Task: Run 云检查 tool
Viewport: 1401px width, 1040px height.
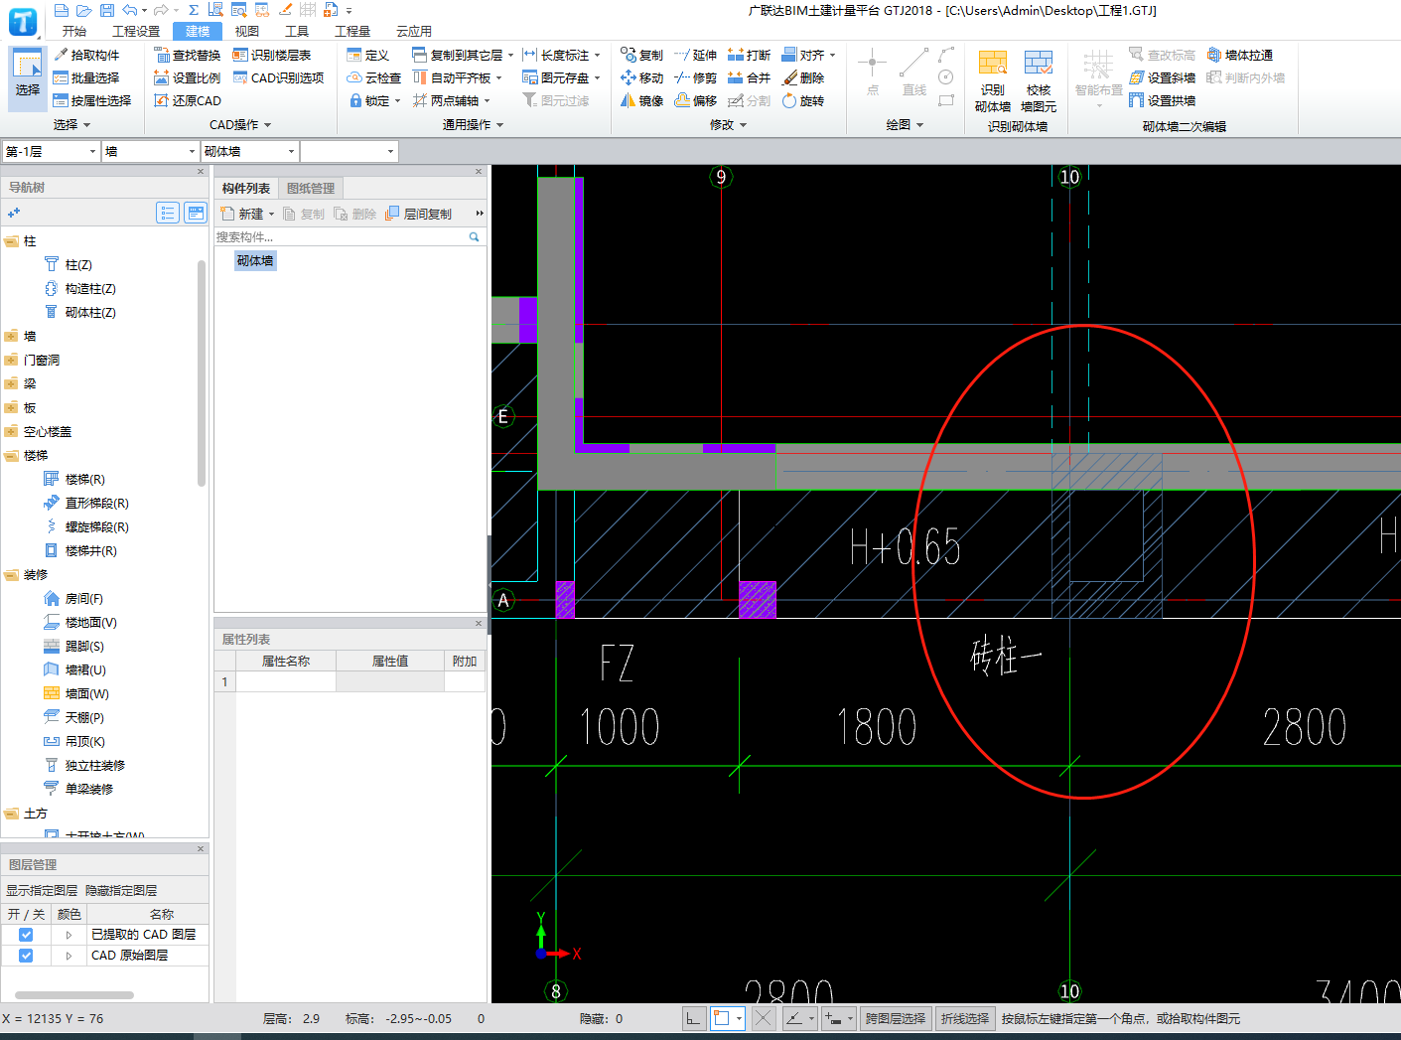Action: tap(373, 77)
